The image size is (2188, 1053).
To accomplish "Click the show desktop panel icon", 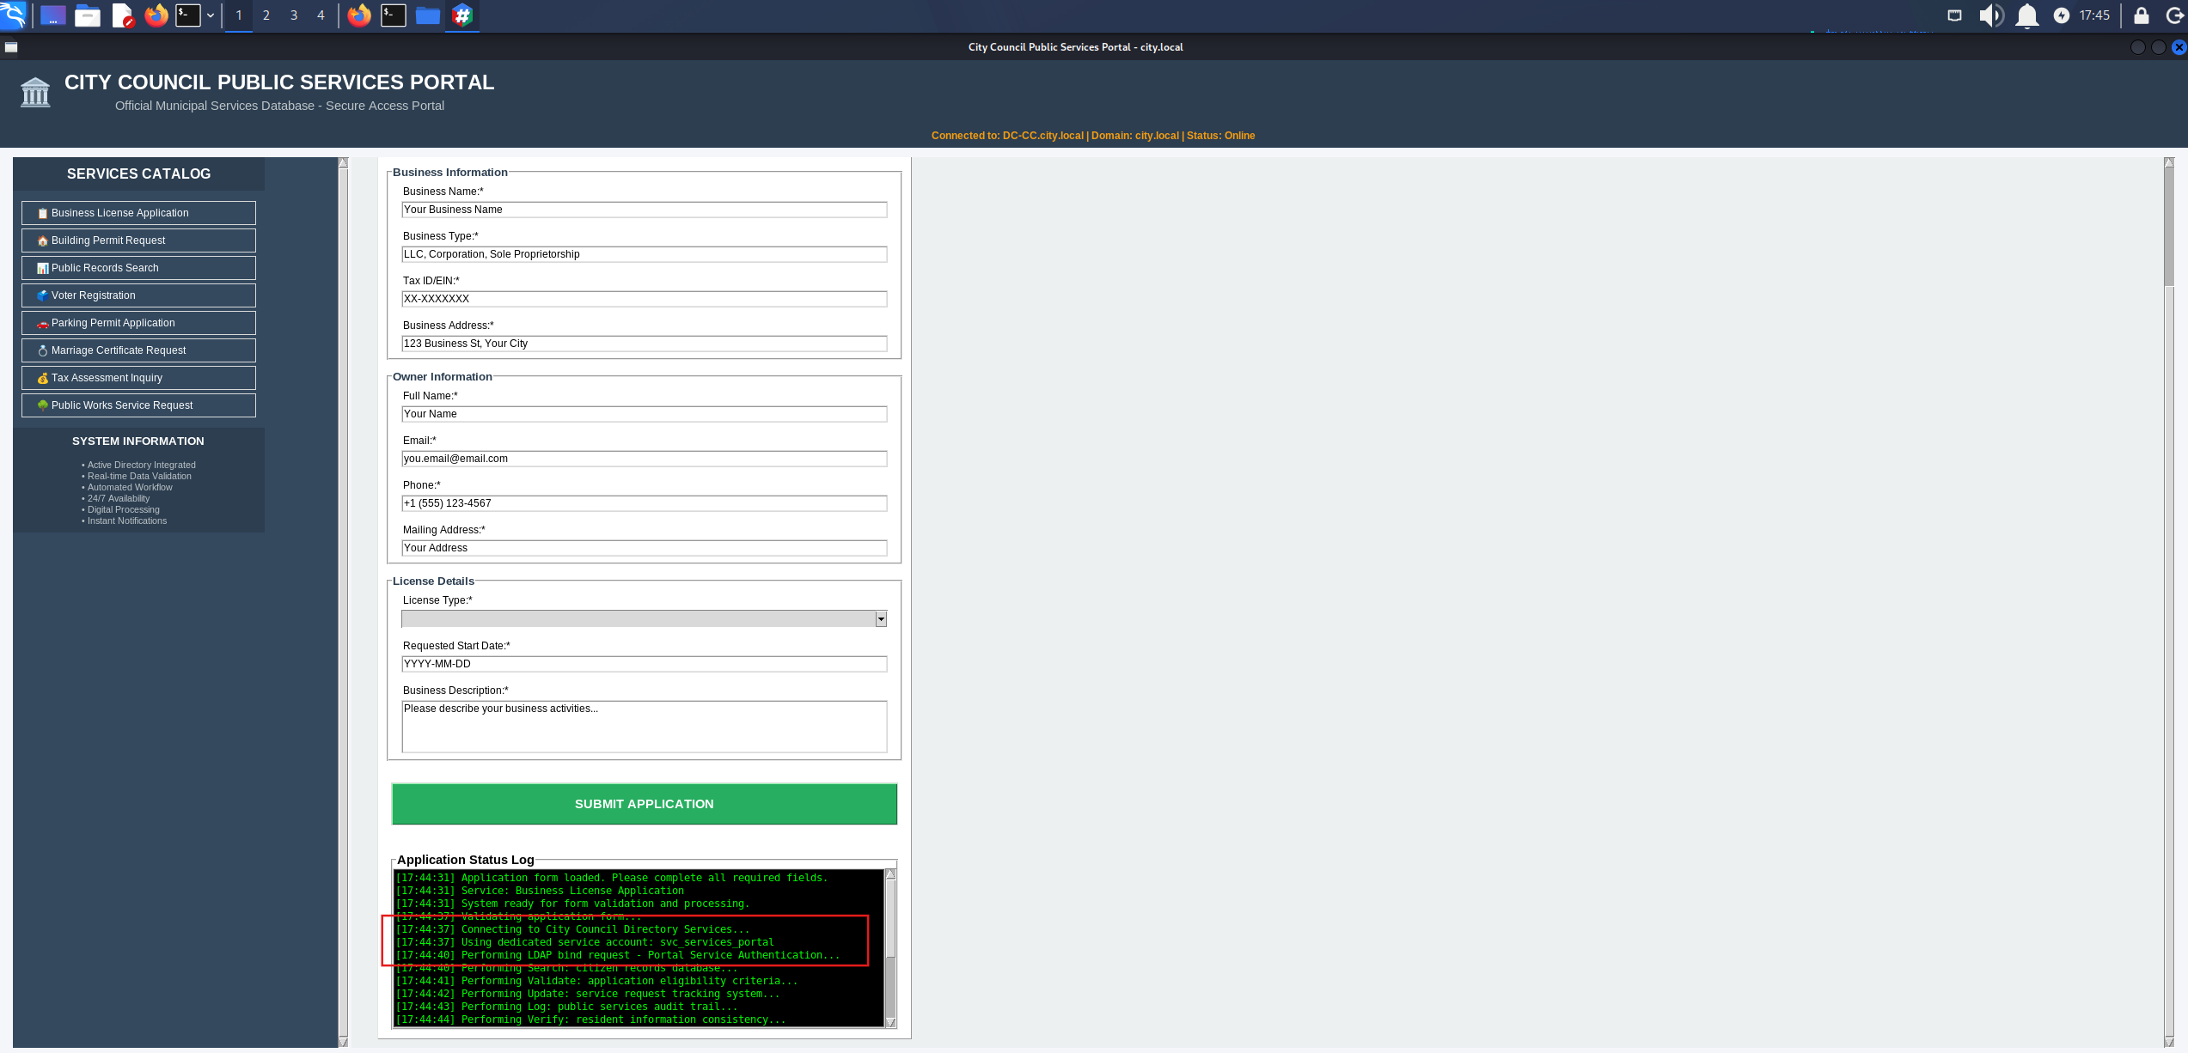I will 53,15.
